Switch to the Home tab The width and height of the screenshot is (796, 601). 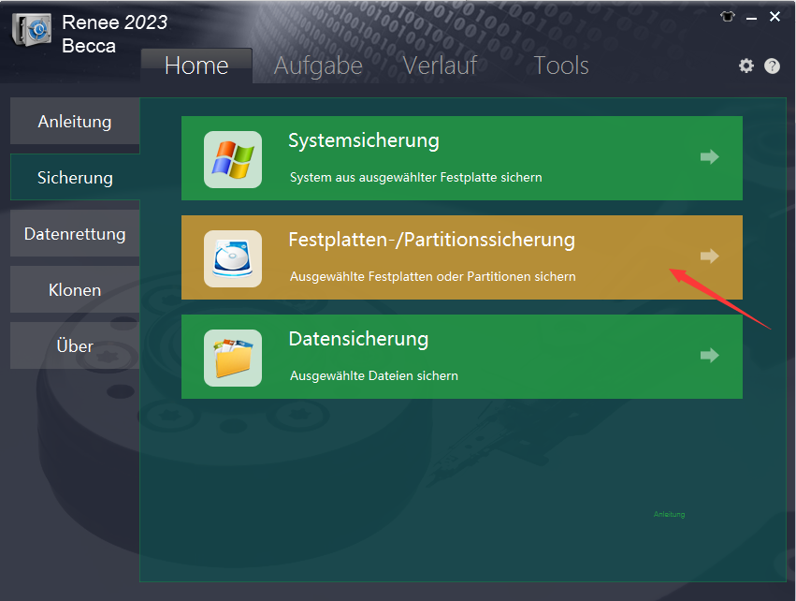point(196,66)
